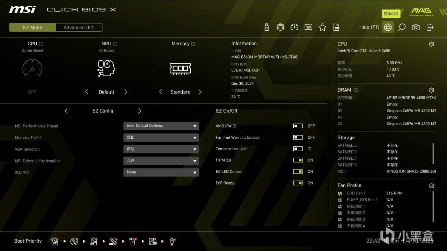Click the 系統风扇 1 fan row
This screenshot has height=251, width=447.
point(384,206)
